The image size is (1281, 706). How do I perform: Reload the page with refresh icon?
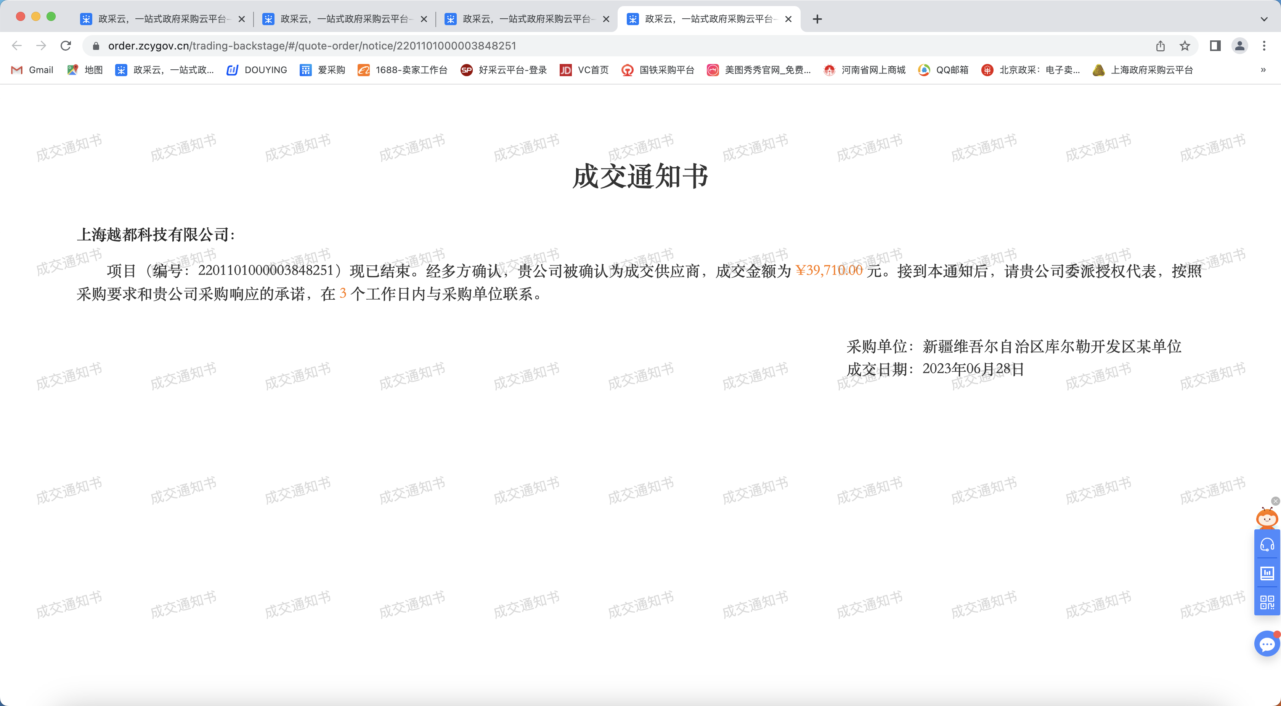pyautogui.click(x=66, y=46)
